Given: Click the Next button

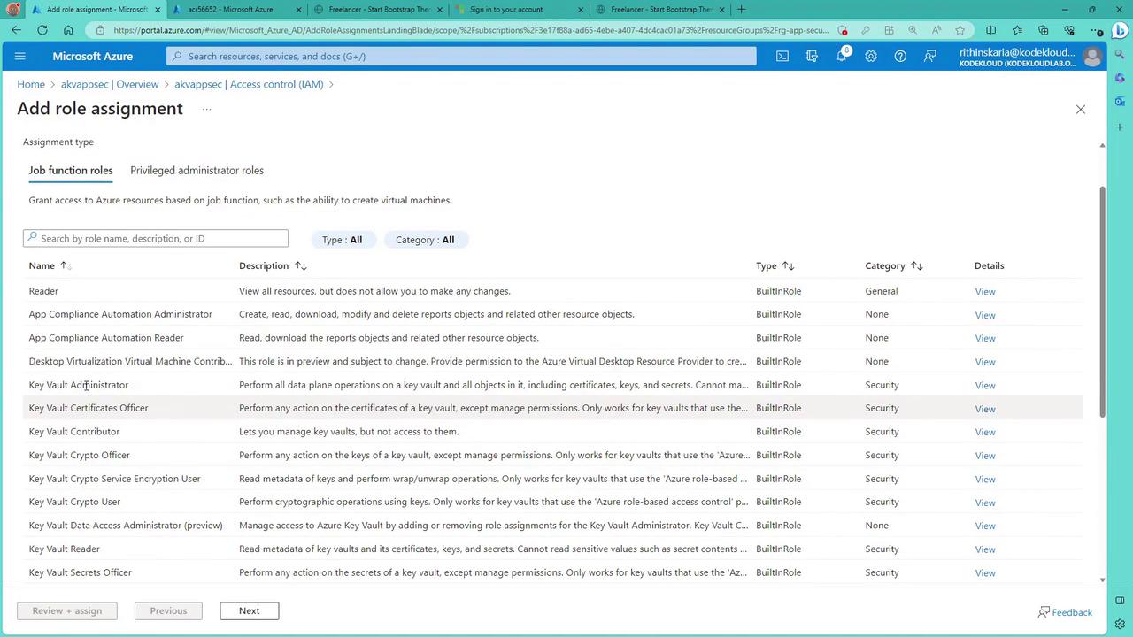Looking at the screenshot, I should tap(250, 610).
